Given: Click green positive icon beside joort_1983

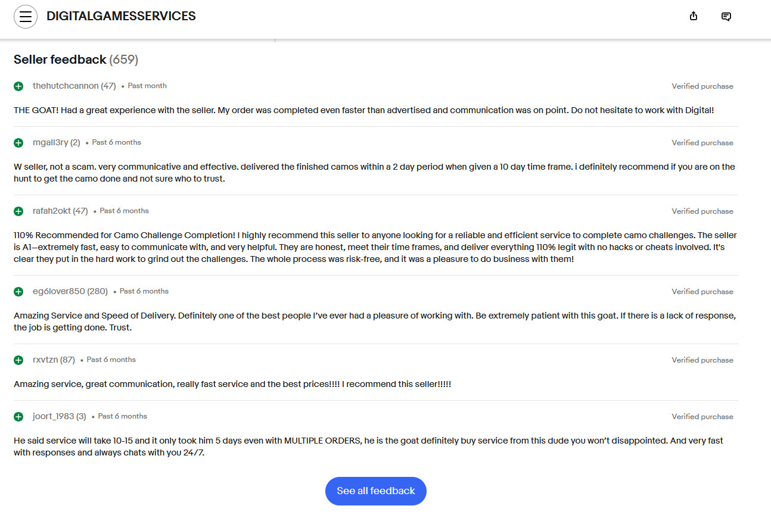Looking at the screenshot, I should pos(18,417).
